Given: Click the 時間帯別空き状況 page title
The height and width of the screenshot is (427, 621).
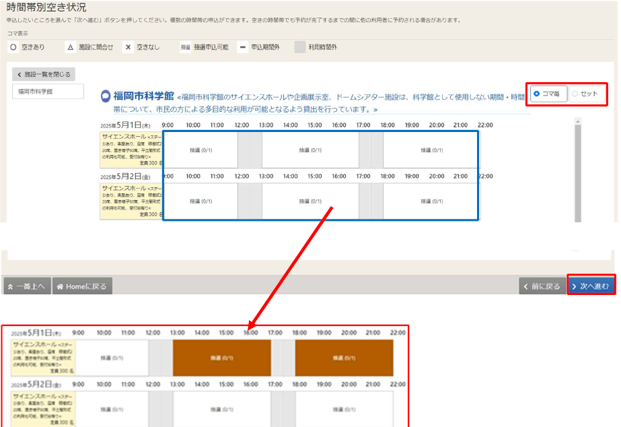Looking at the screenshot, I should tap(46, 7).
